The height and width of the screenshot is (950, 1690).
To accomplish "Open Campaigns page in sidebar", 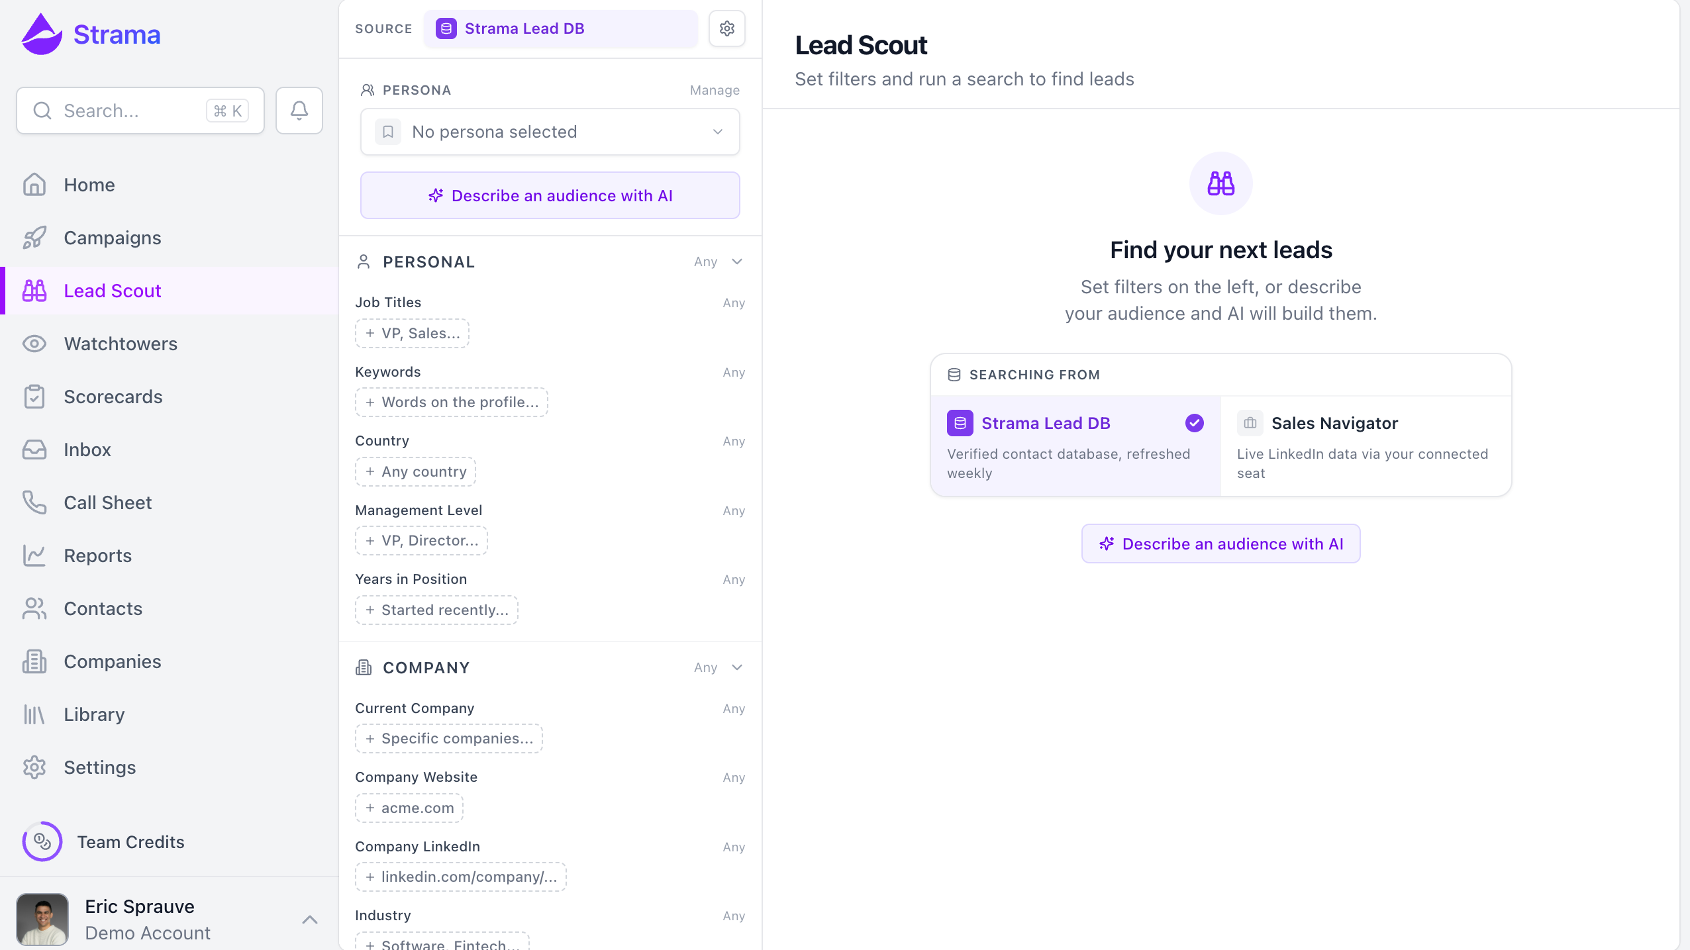I will [x=170, y=238].
